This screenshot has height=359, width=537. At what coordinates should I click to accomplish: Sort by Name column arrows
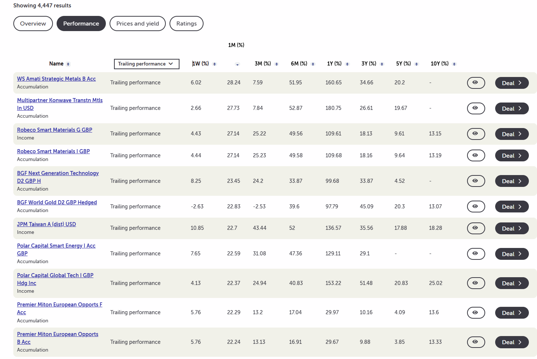(x=68, y=64)
